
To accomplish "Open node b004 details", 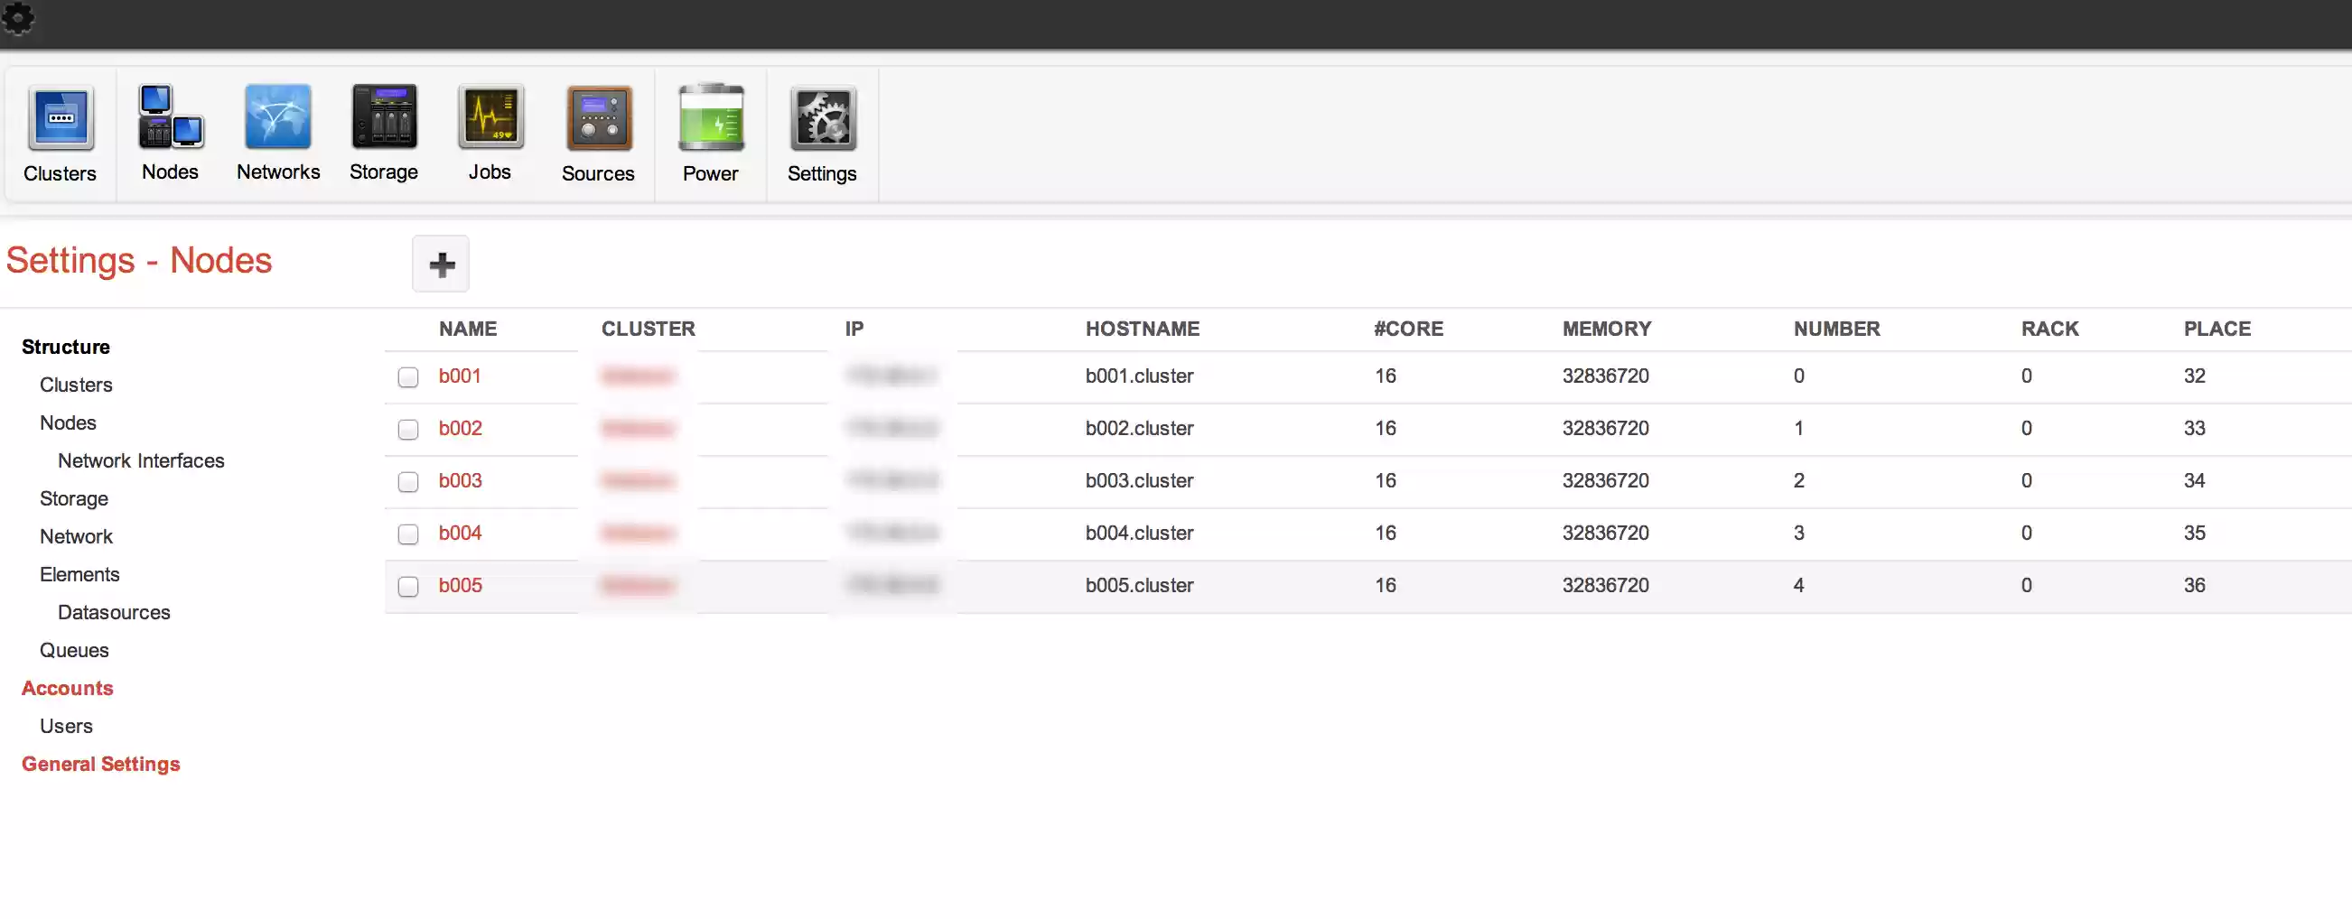I will [461, 533].
